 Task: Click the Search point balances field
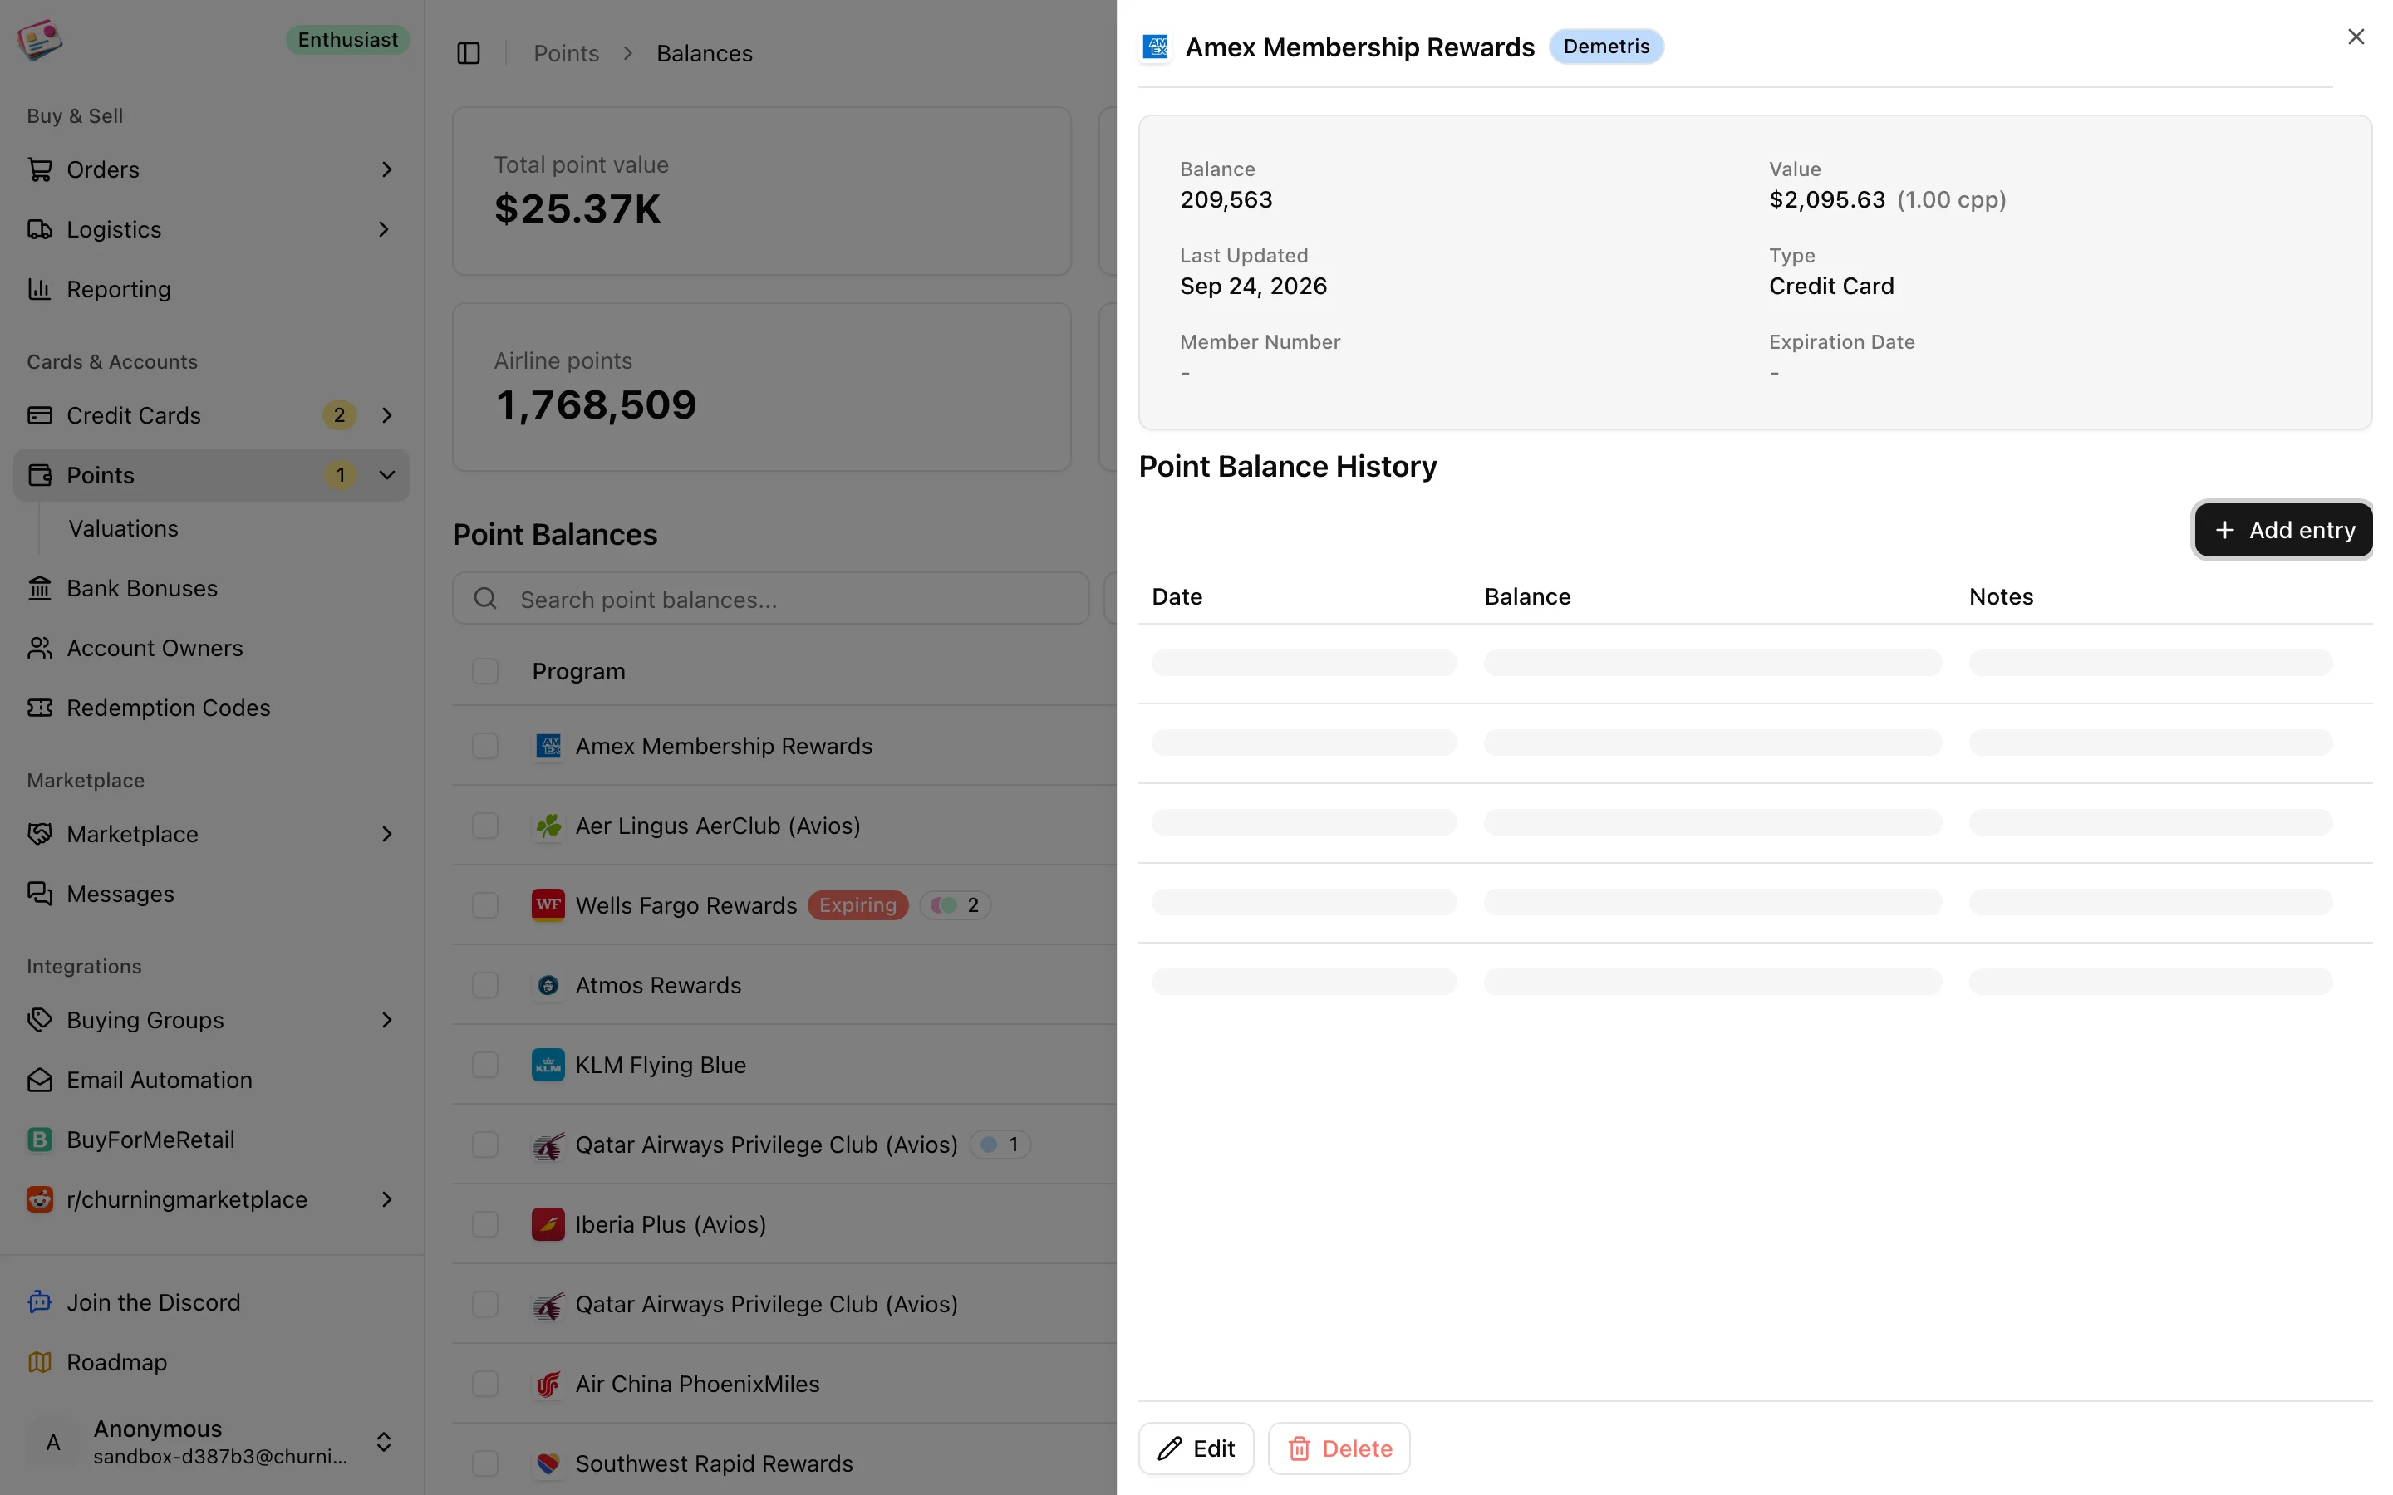[x=770, y=599]
